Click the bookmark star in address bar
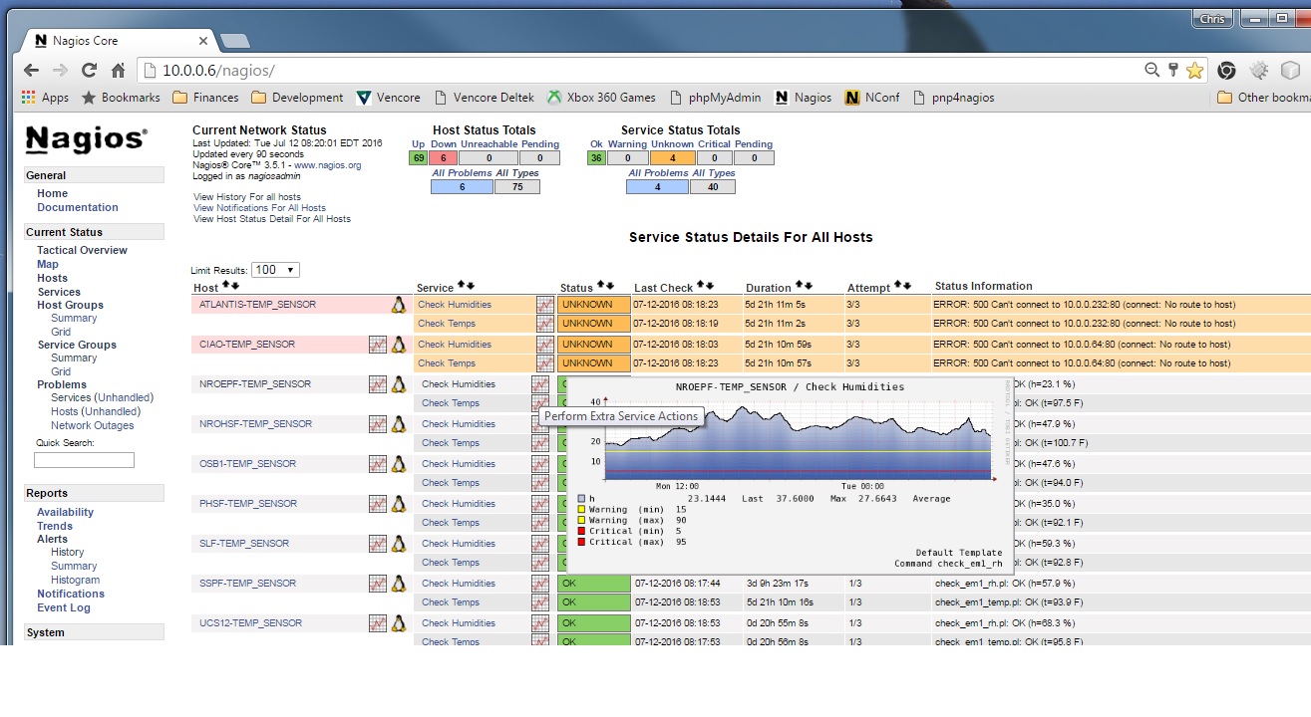1311x717 pixels. coord(1194,70)
